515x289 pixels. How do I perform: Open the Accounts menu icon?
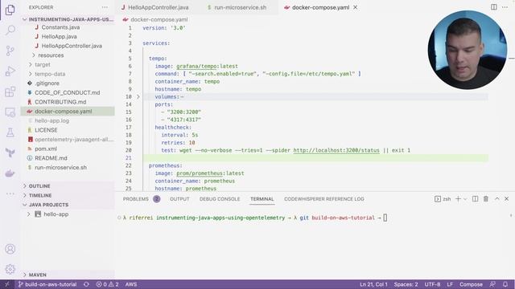point(10,249)
